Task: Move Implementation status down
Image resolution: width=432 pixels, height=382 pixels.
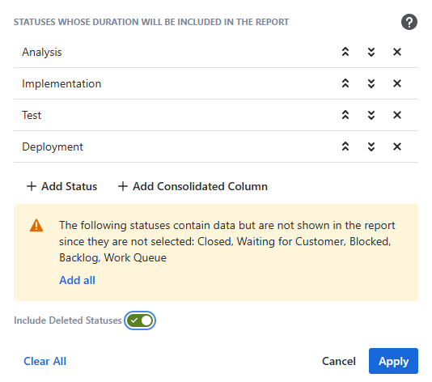Action: click(371, 83)
